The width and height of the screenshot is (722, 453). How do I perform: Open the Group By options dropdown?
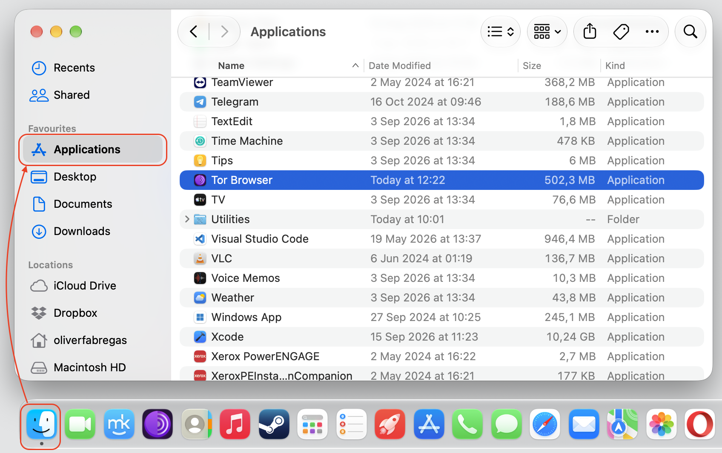click(x=547, y=32)
